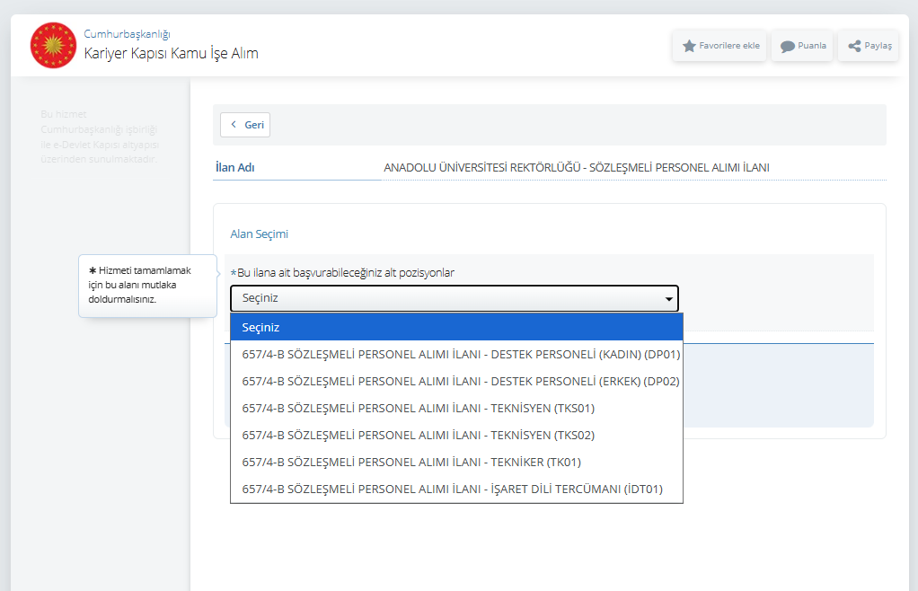
Task: Select the Teknisyen (TKS01) position
Action: (418, 409)
